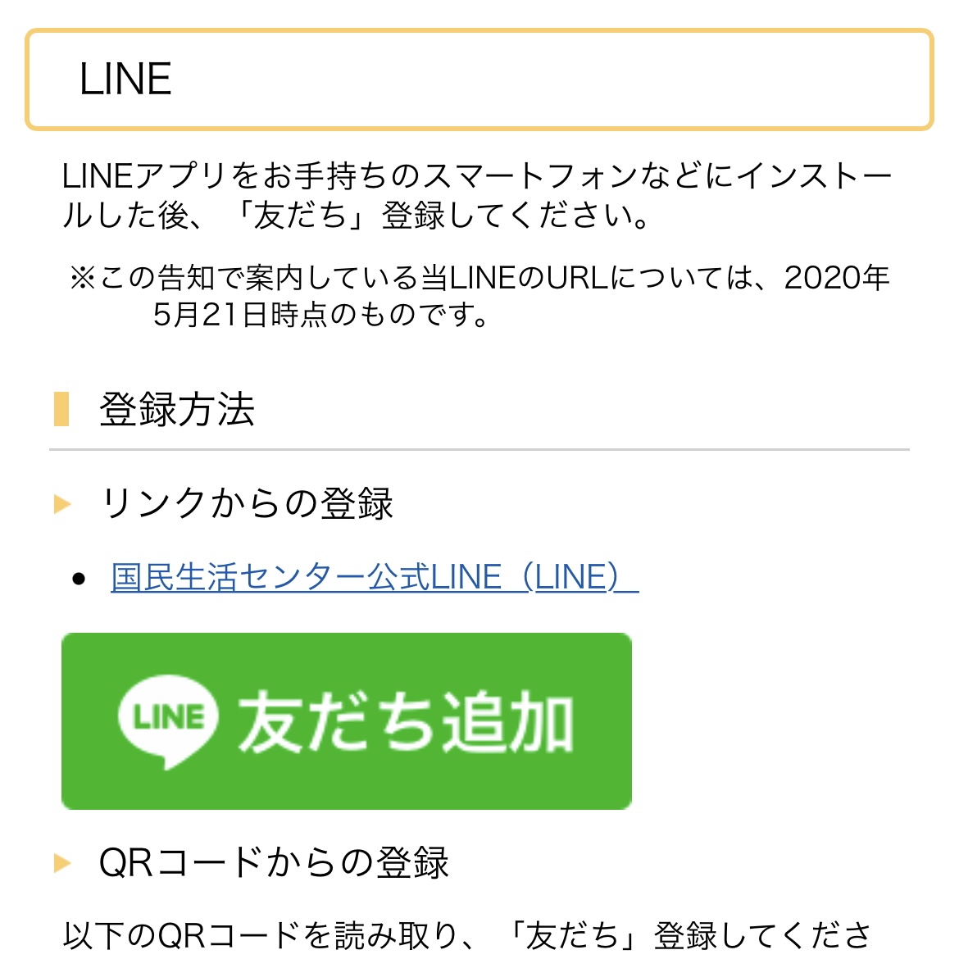The height and width of the screenshot is (959, 959).
Task: Click the ※この告知で案内 note text
Action: coord(479,278)
